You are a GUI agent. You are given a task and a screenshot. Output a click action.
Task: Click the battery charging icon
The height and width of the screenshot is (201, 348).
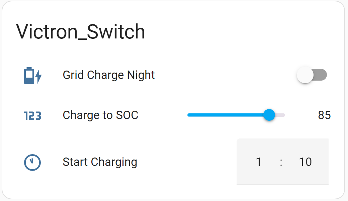32,76
